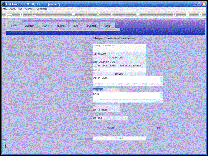The width and height of the screenshot is (208, 156).
Task: Open the Functions menu
Action: pyautogui.click(x=29, y=8)
